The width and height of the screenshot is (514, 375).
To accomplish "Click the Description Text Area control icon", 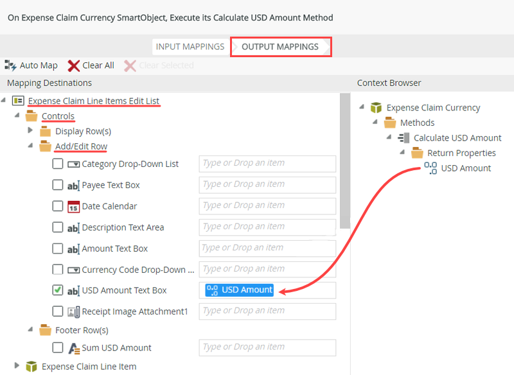I will tap(73, 228).
